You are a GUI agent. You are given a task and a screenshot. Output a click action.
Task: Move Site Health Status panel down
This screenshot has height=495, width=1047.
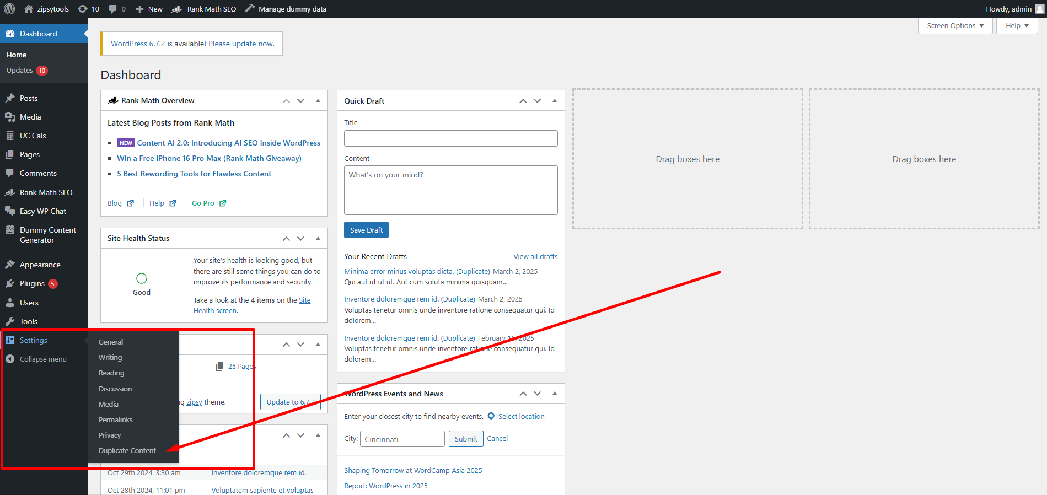pos(300,238)
